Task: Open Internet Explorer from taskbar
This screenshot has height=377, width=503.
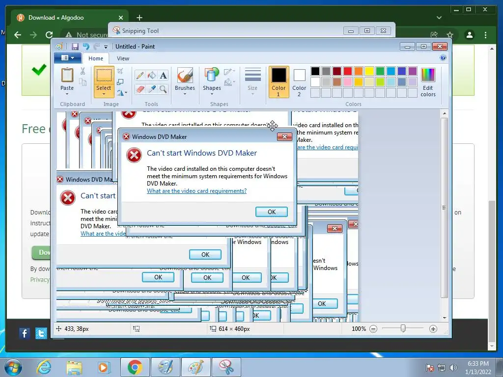Action: (x=44, y=367)
